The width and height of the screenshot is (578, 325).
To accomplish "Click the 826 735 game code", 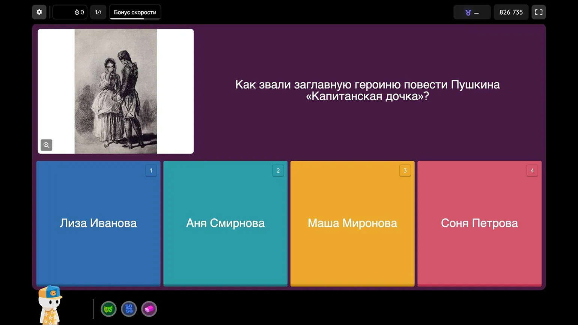I will 511,12.
